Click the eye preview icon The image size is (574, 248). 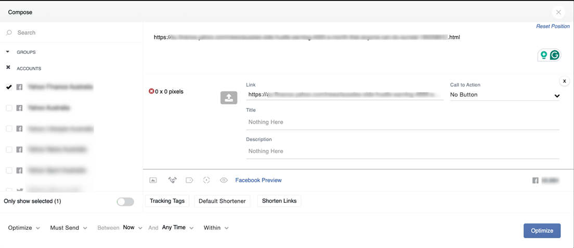[x=224, y=180]
